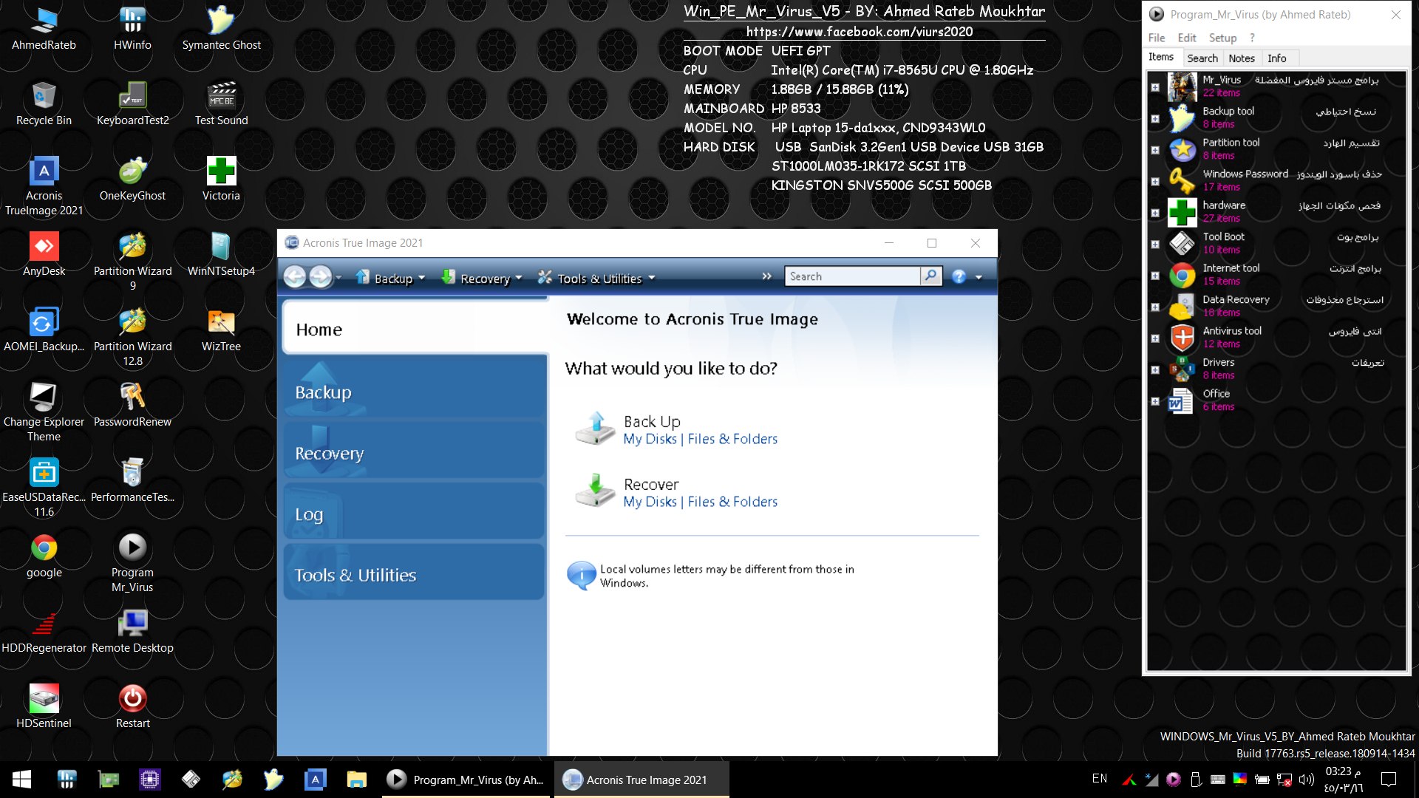Open PerformanceTest desktop icon
1419x798 pixels.
pyautogui.click(x=132, y=481)
